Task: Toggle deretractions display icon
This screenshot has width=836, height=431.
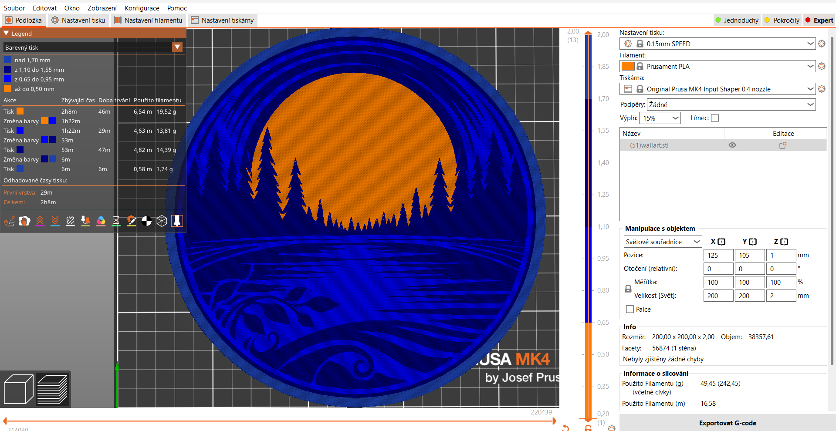Action: click(x=55, y=221)
